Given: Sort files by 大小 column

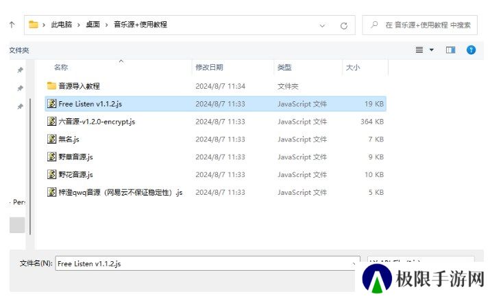Looking at the screenshot, I should [353, 67].
